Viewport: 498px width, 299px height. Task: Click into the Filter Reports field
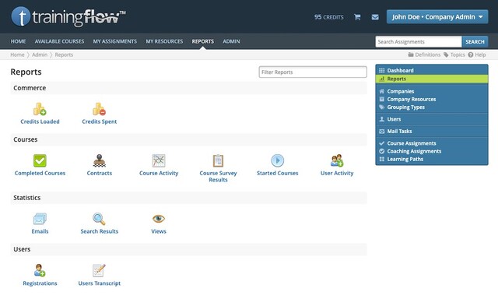tap(313, 72)
